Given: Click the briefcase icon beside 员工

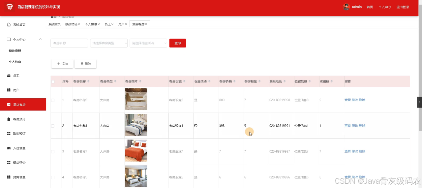Looking at the screenshot, I should [x=9, y=76].
